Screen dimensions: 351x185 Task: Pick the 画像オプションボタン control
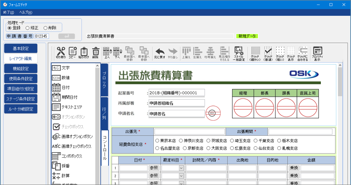(73, 136)
